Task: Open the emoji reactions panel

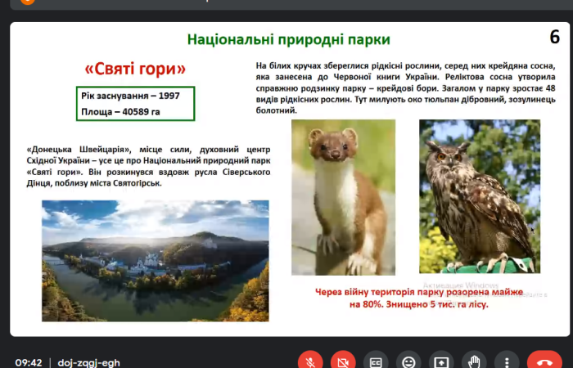Action: click(408, 361)
